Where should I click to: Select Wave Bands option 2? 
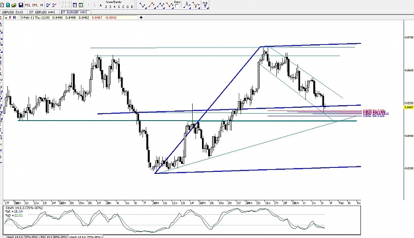(x=106, y=7)
